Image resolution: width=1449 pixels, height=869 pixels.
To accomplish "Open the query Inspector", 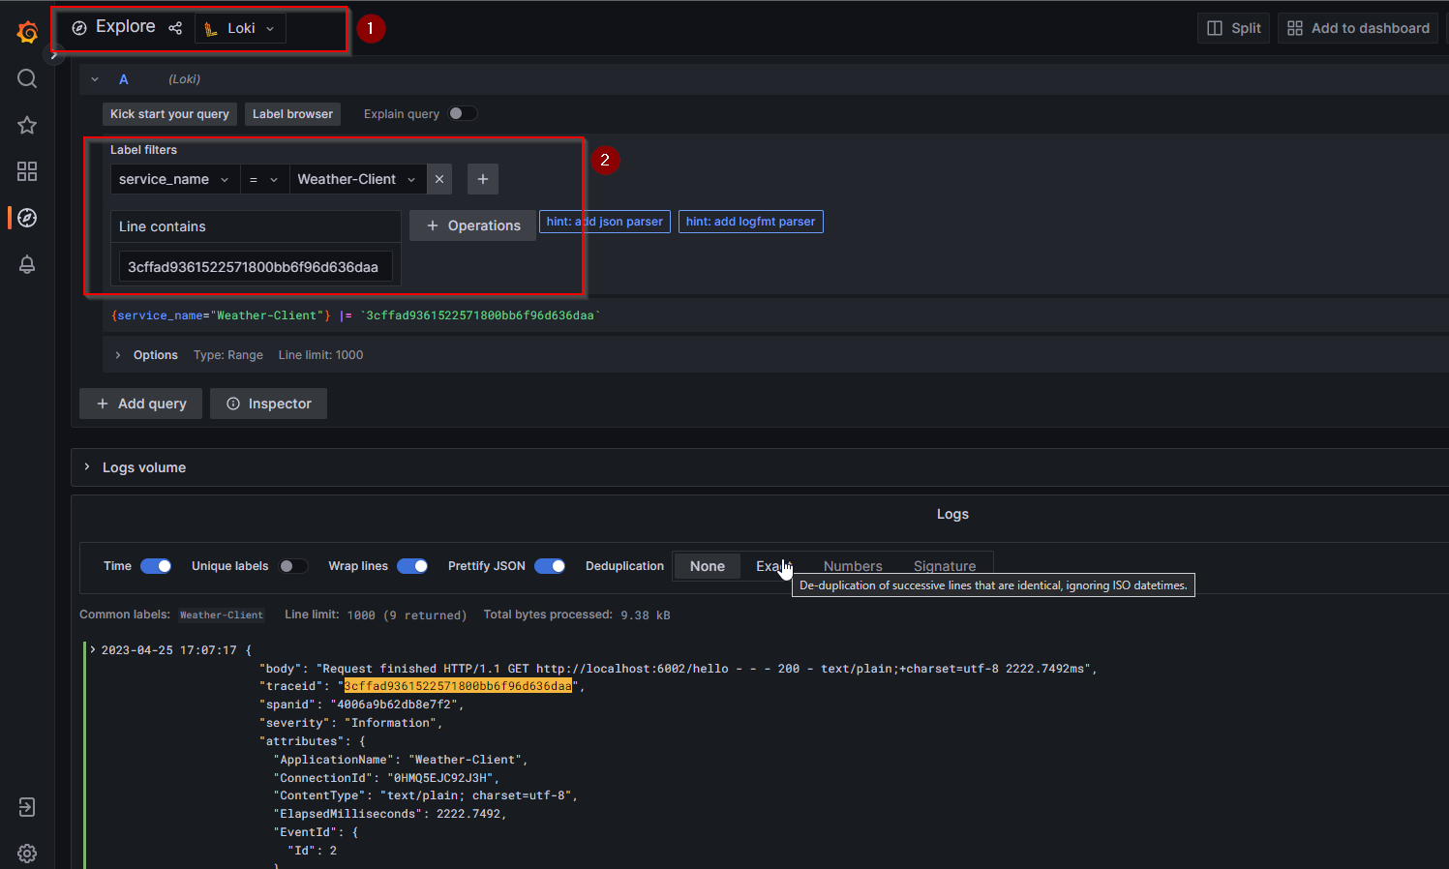I will pos(269,404).
